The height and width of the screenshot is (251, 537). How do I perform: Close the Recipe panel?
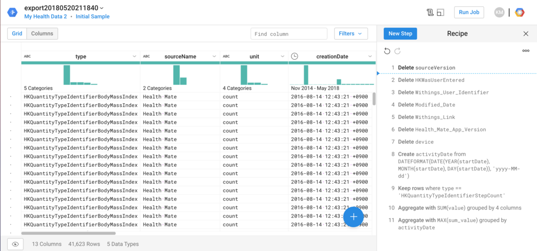pos(526,34)
